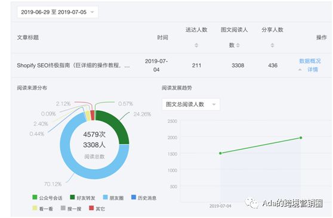Open the date range dropdown

57,12
